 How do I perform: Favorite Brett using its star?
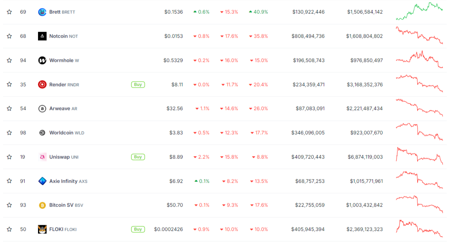pos(9,12)
